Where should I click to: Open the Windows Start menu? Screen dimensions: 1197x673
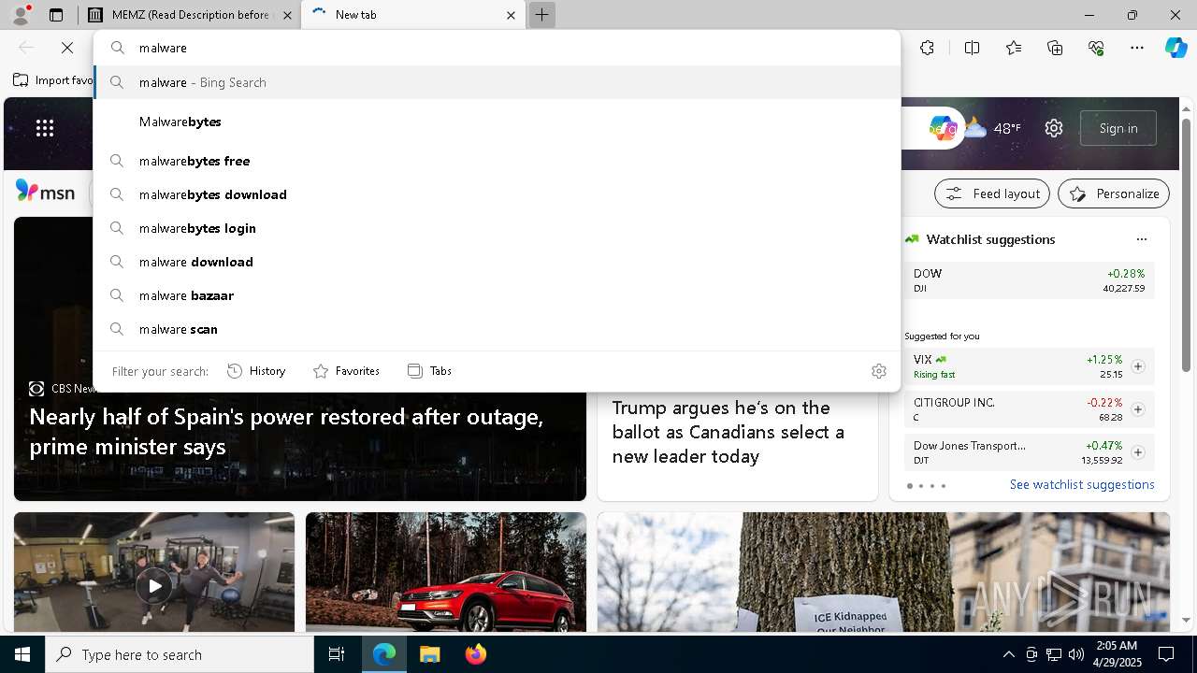(22, 654)
